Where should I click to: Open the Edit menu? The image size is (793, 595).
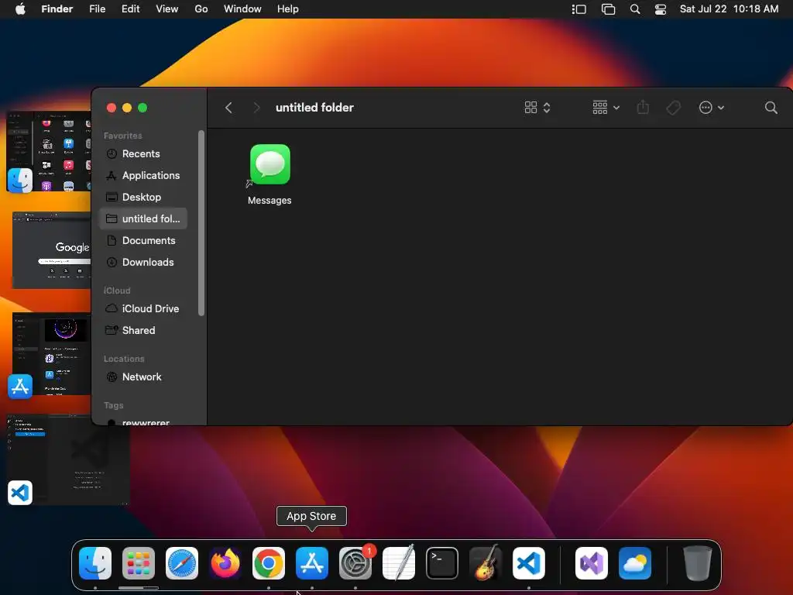pyautogui.click(x=130, y=9)
